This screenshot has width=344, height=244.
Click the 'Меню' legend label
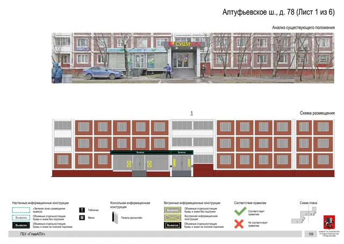click(91, 218)
